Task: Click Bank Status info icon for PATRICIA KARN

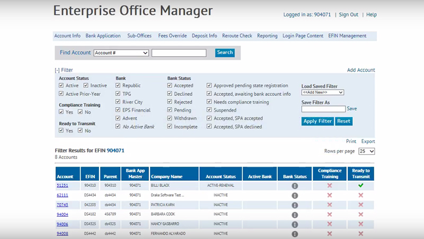Action: click(x=295, y=205)
